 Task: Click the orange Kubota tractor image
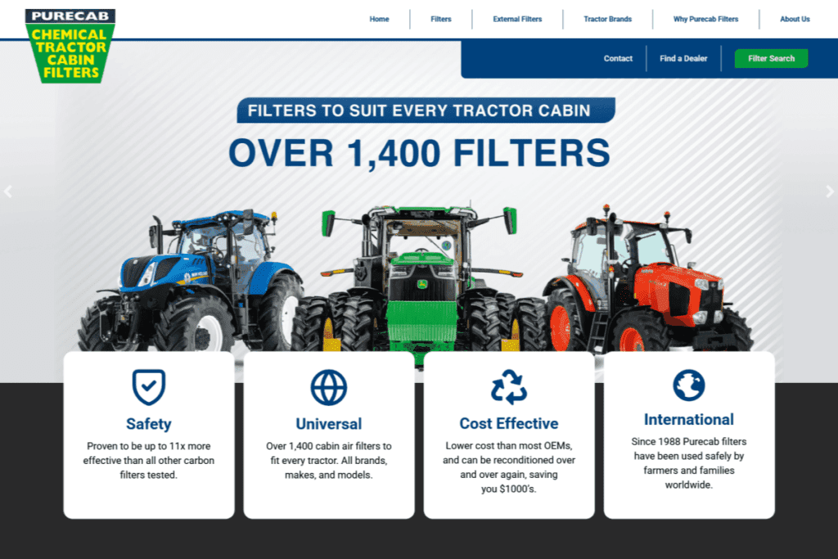(x=648, y=281)
